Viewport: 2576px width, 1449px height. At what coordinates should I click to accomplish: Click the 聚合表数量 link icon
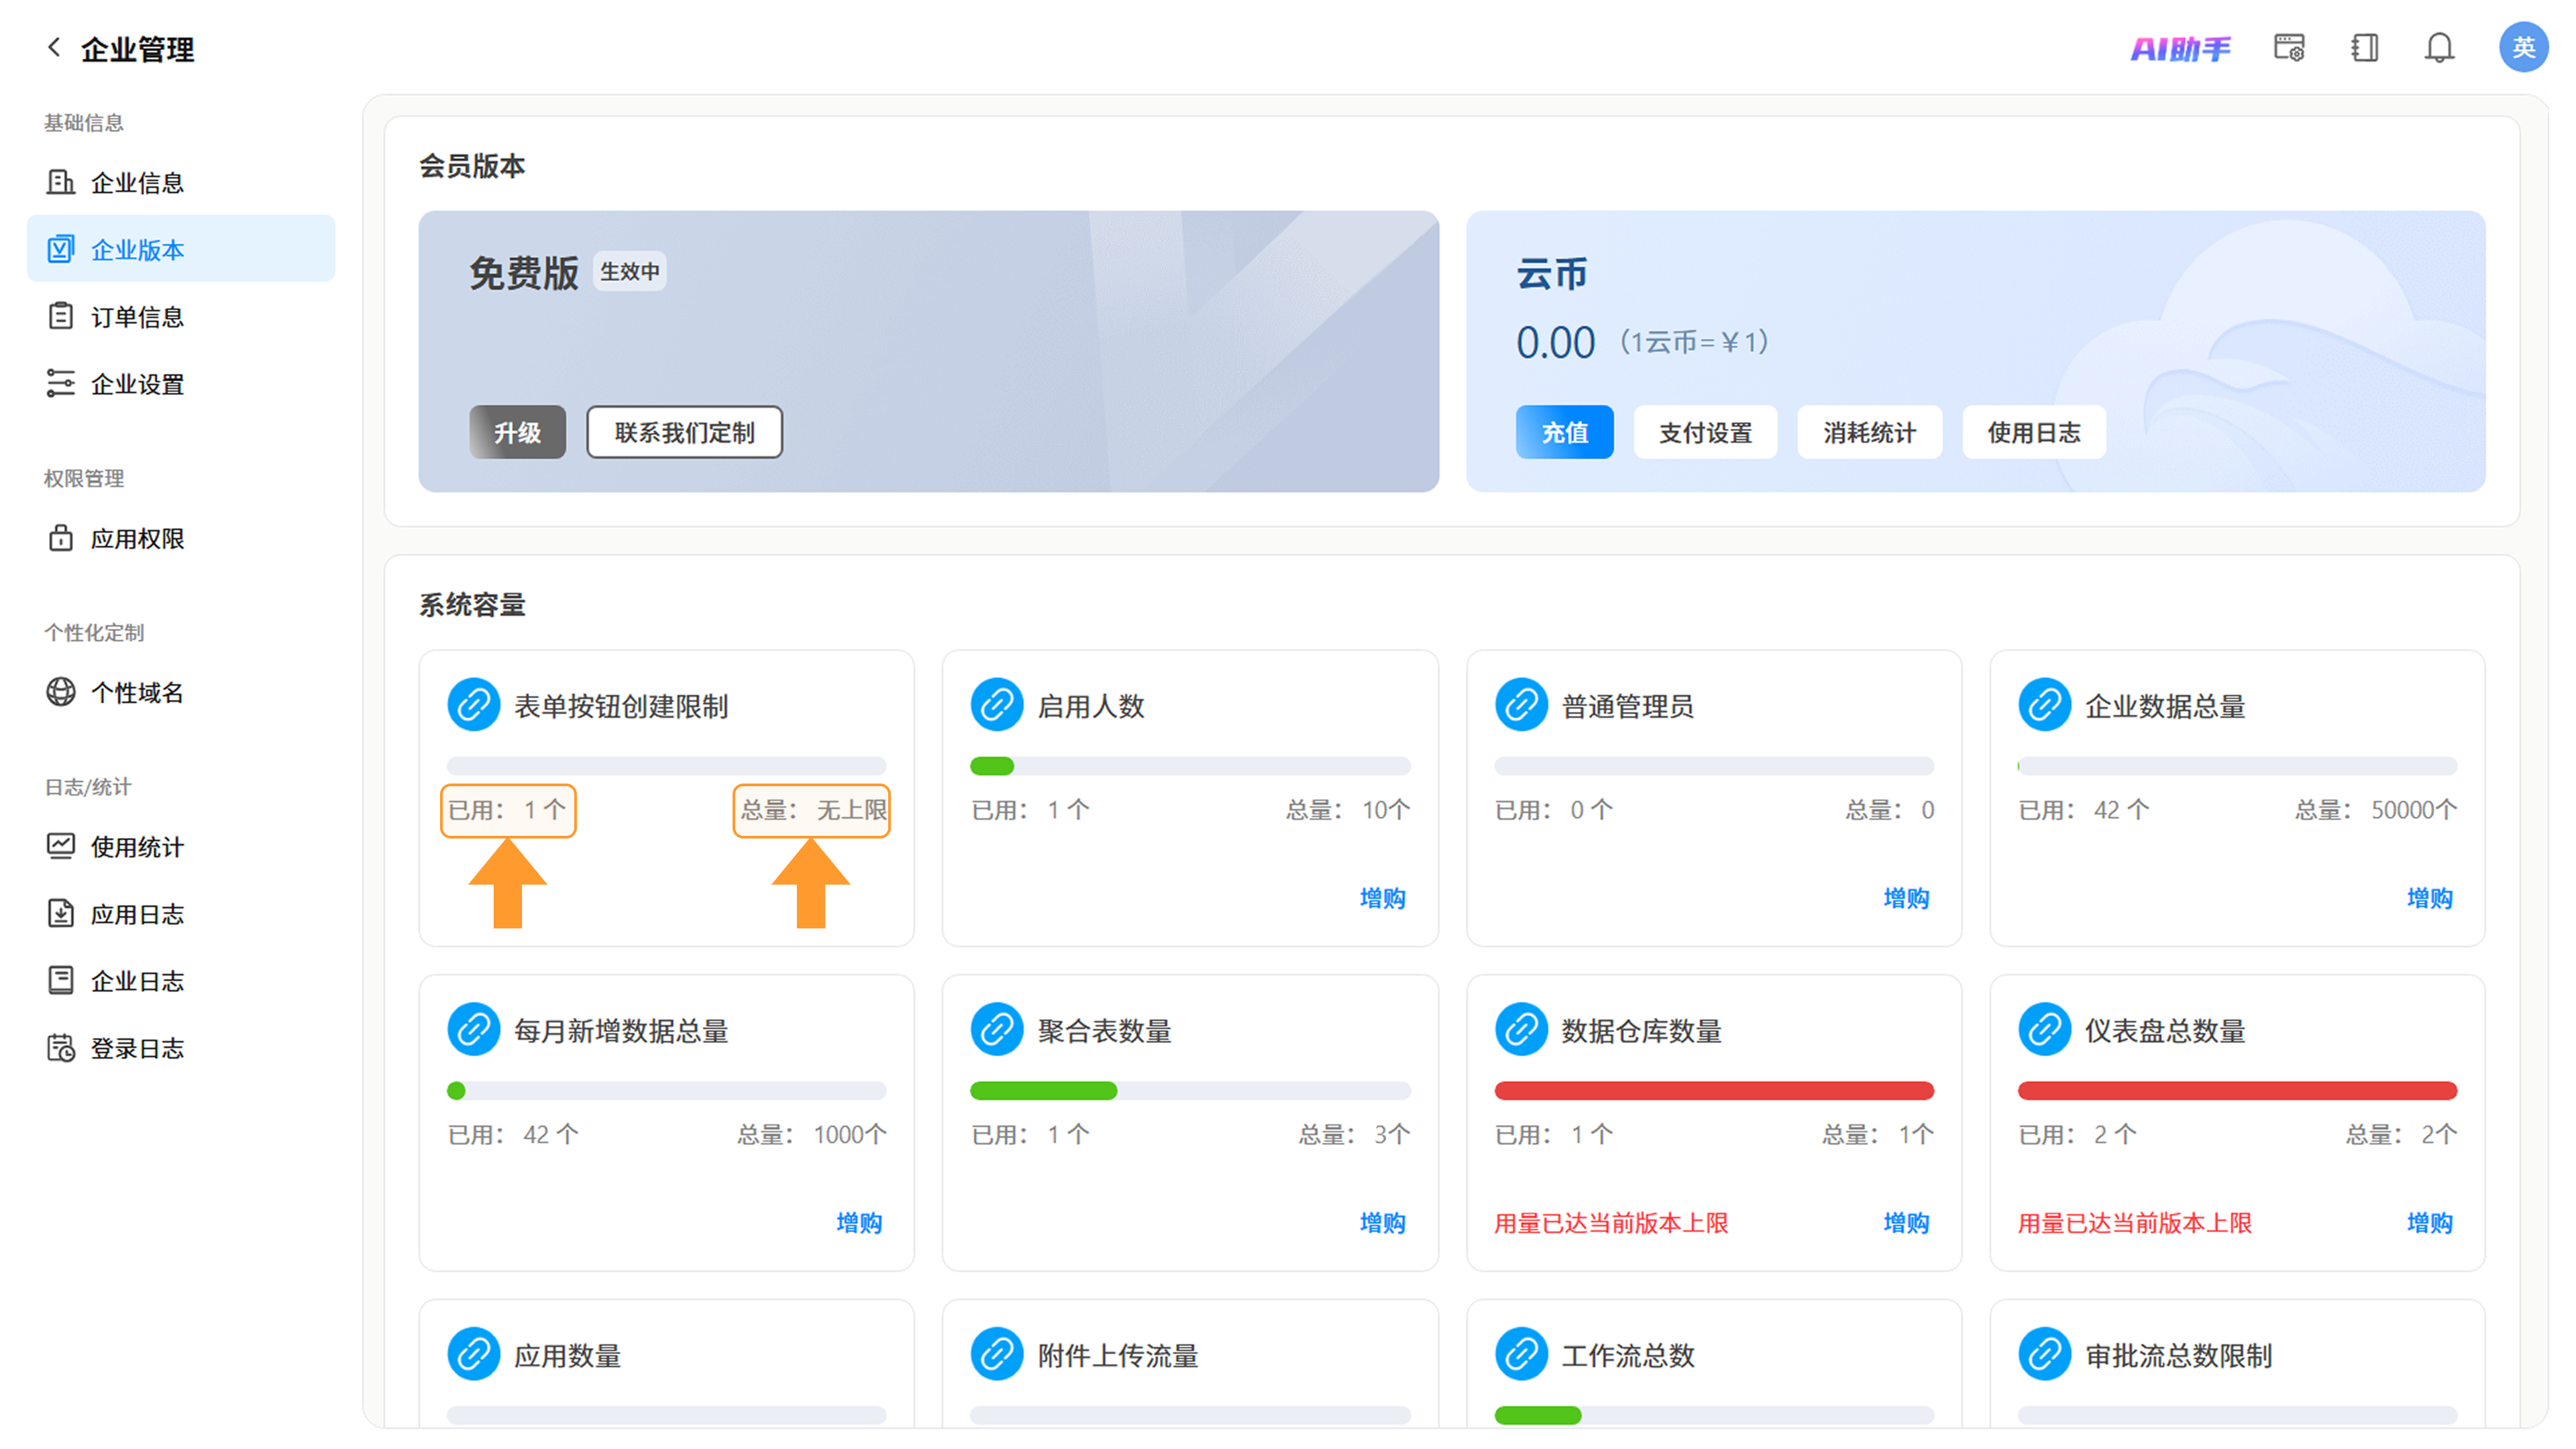coord(997,1029)
